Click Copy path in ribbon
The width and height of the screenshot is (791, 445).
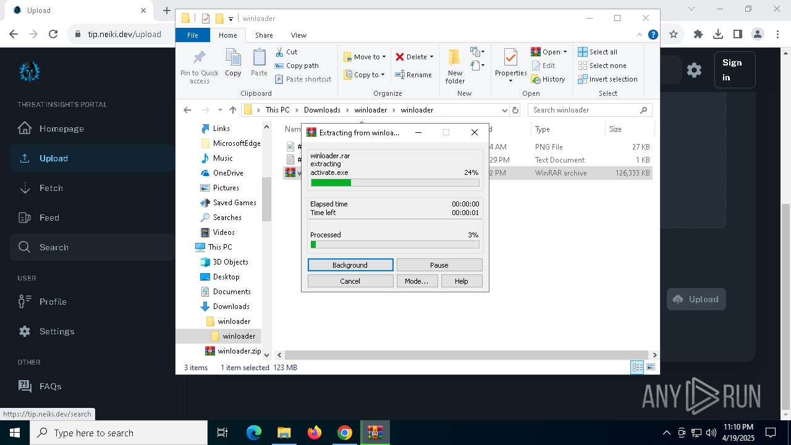(297, 66)
